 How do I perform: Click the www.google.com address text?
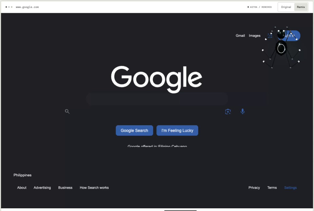pos(27,7)
